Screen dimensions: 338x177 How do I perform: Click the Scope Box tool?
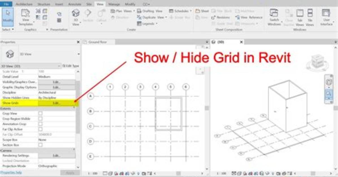180,17
